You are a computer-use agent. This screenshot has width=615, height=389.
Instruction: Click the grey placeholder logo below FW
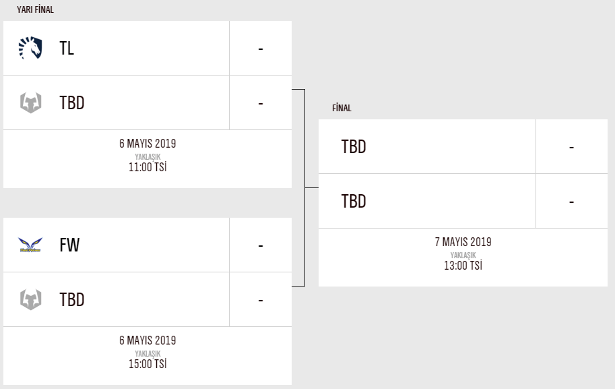(x=30, y=299)
